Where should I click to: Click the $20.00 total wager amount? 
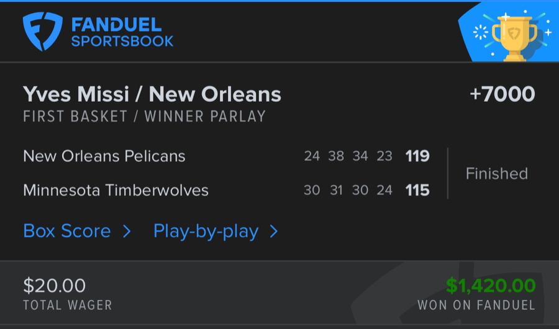pos(55,286)
